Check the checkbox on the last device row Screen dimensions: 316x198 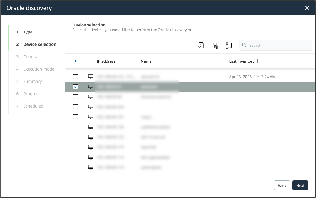coord(76,167)
